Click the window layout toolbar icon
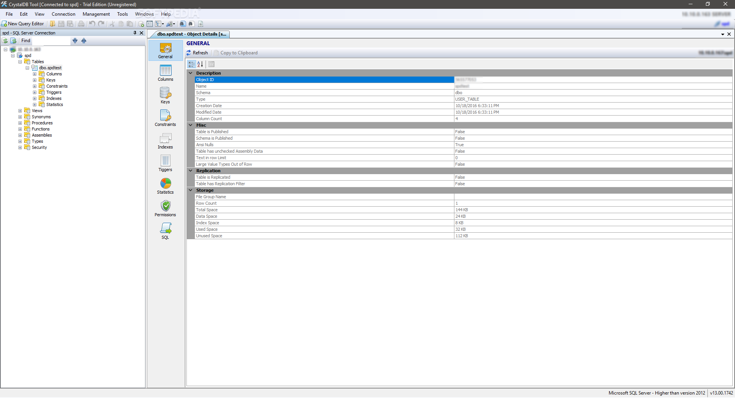This screenshot has height=398, width=735. (x=150, y=24)
